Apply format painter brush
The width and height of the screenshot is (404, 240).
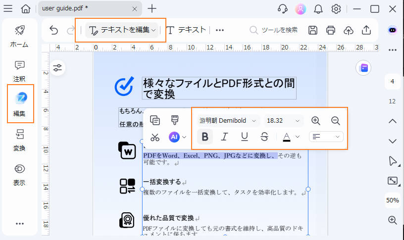(x=175, y=120)
